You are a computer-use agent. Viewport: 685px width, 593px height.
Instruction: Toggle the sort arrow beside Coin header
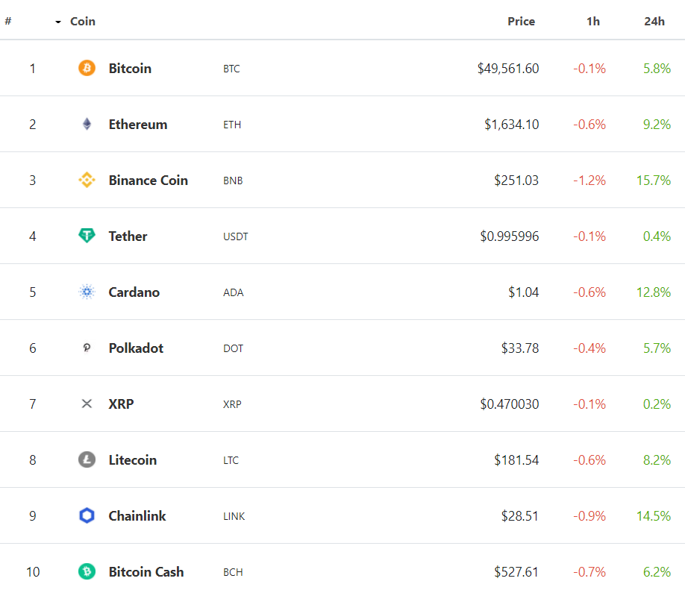point(58,22)
